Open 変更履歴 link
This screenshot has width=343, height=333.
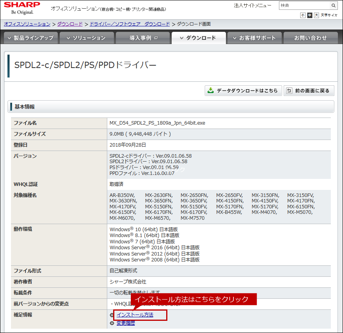tap(126, 323)
